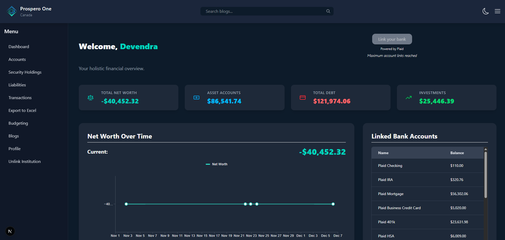Open Unlink Institution from the sidebar
Viewport: 505px width, 240px height.
24,161
